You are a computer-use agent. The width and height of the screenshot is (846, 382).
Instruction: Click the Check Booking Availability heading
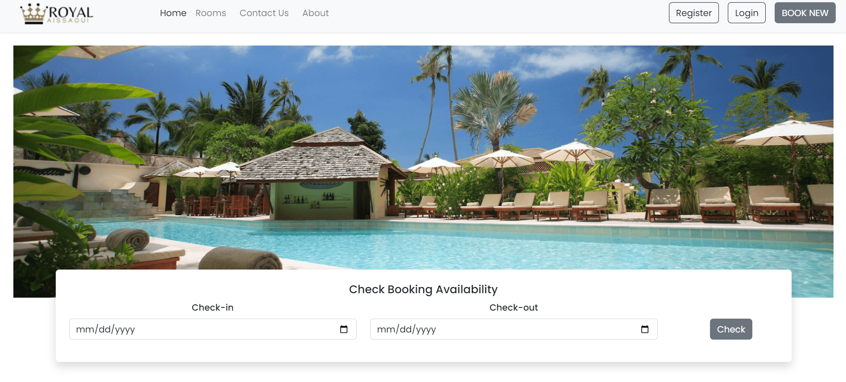coord(423,290)
